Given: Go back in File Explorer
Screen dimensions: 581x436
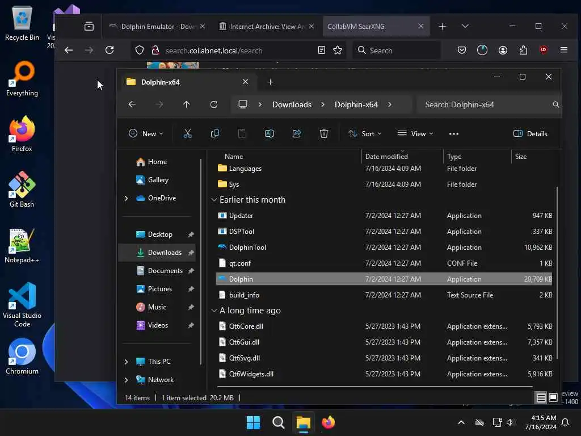Looking at the screenshot, I should (132, 104).
